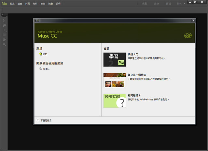Click the Adobe Muse experts description text
208x151 pixels.
148,100
